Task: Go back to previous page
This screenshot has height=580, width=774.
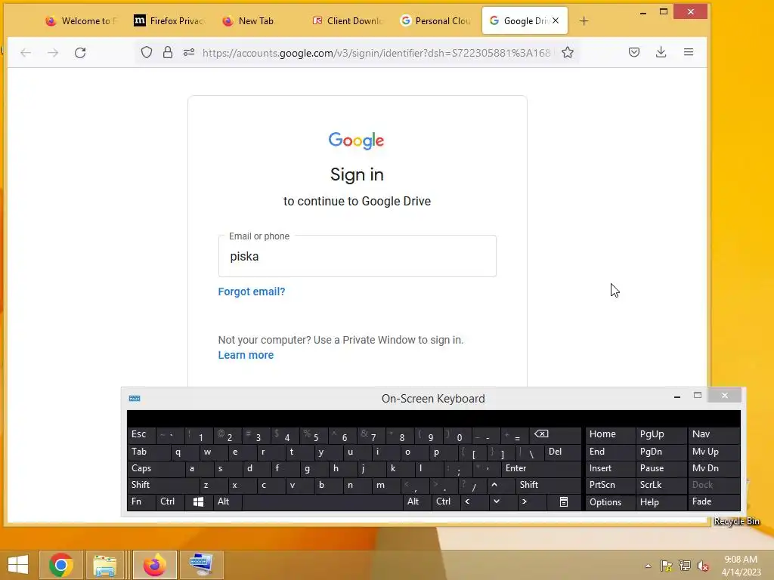Action: point(26,52)
